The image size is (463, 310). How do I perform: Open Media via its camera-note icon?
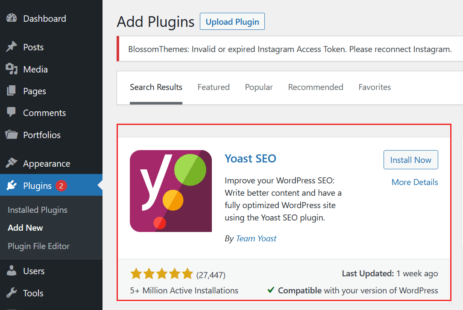(x=12, y=69)
